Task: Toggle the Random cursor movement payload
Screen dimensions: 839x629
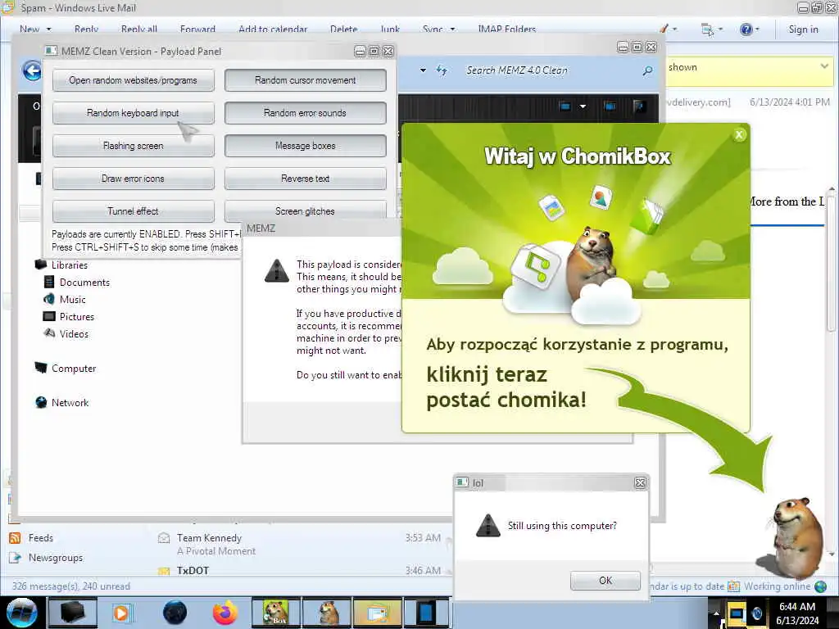Action: click(x=305, y=80)
